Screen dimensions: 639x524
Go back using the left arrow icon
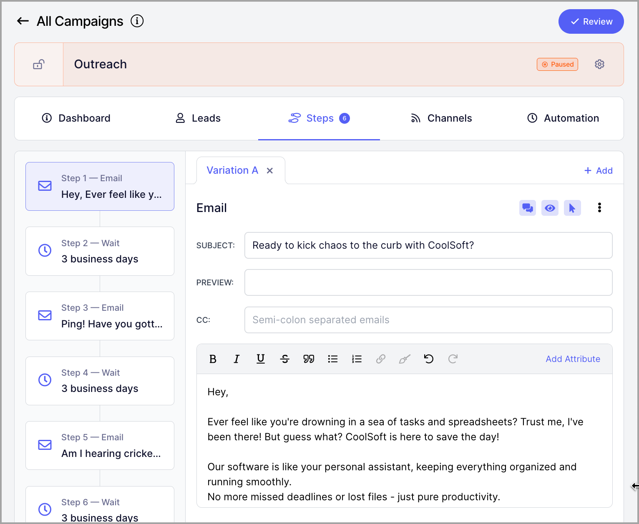[x=23, y=21]
